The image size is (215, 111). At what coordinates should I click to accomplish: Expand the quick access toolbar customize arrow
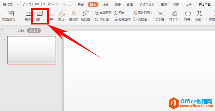click(x=70, y=5)
